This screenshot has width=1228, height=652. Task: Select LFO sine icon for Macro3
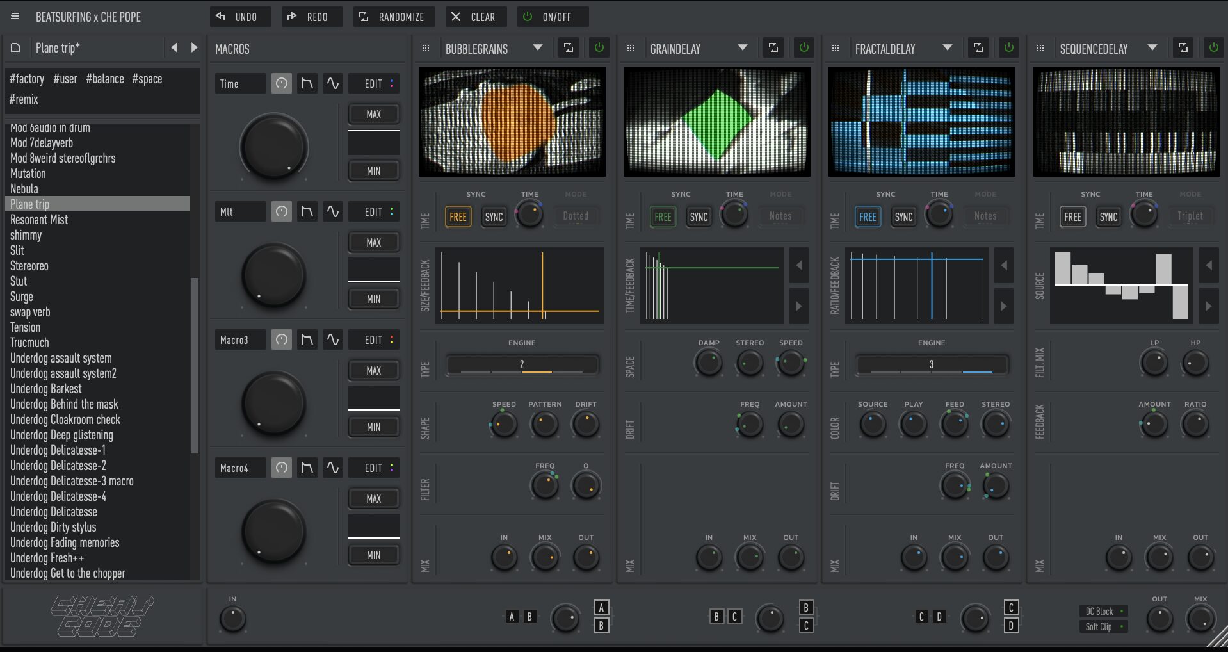click(x=333, y=339)
